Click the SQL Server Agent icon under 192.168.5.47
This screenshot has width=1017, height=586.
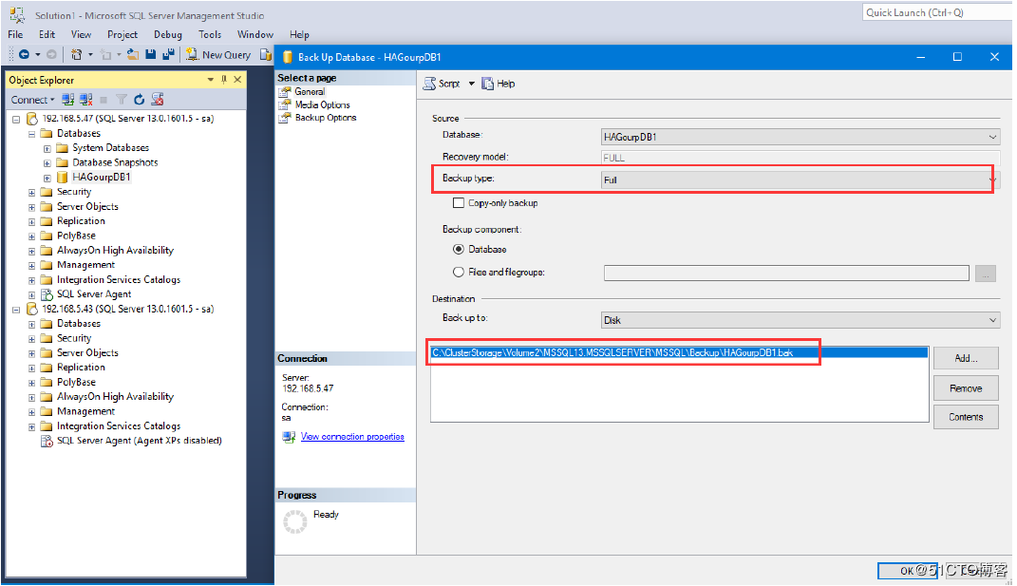[x=46, y=294]
